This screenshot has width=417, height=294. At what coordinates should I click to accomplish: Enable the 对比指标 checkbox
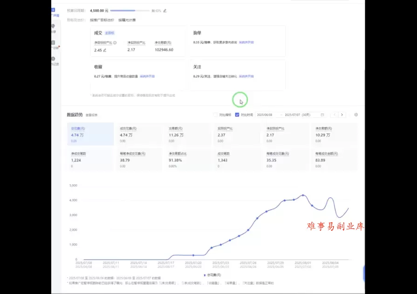[215, 115]
